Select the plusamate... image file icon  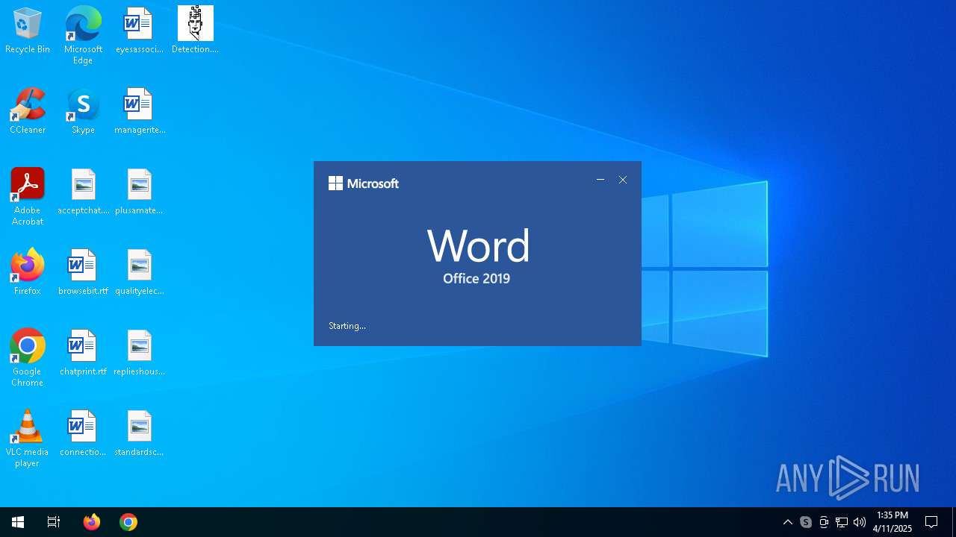click(x=139, y=192)
